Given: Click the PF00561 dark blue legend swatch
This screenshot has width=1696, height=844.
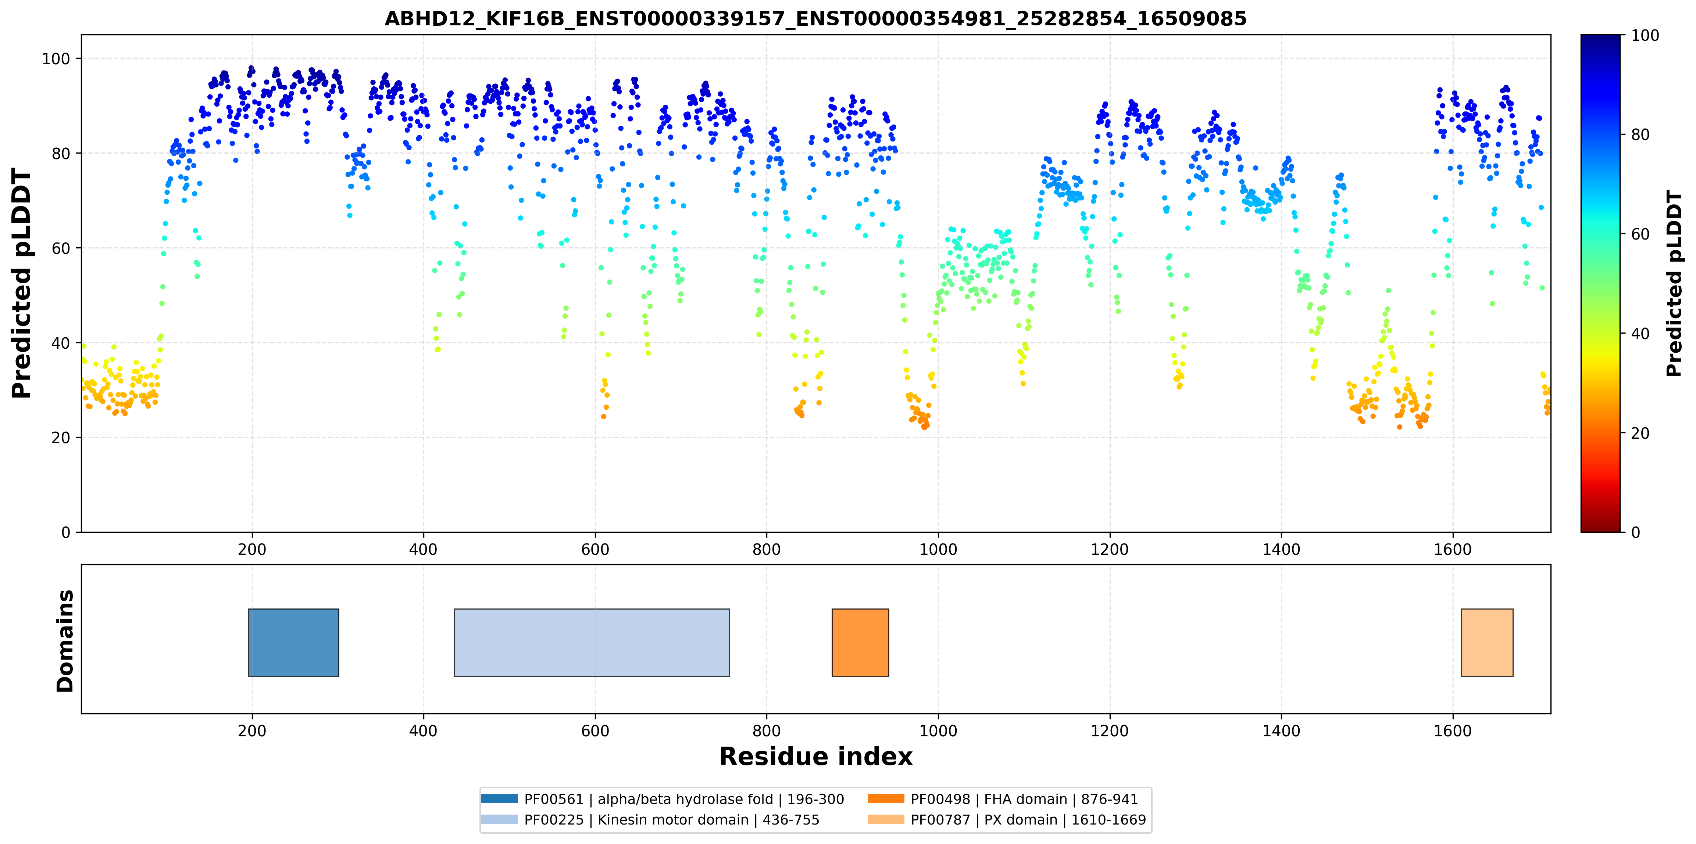Looking at the screenshot, I should (499, 798).
